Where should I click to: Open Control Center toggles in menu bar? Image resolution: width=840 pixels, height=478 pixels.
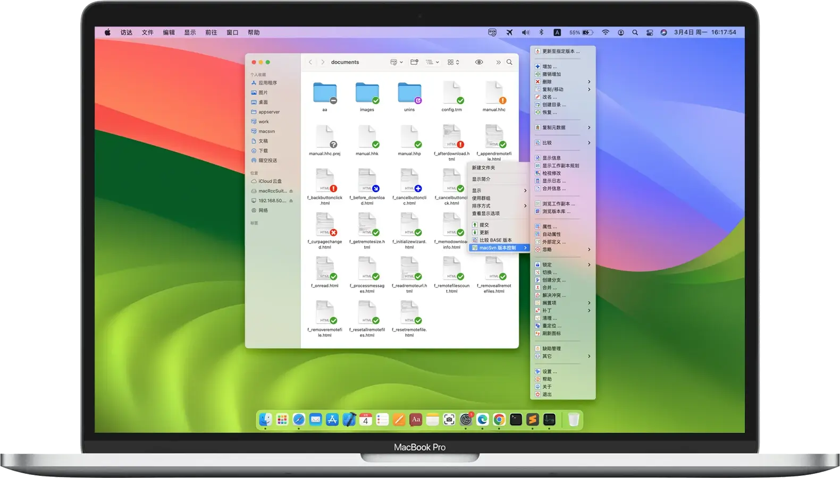point(650,32)
